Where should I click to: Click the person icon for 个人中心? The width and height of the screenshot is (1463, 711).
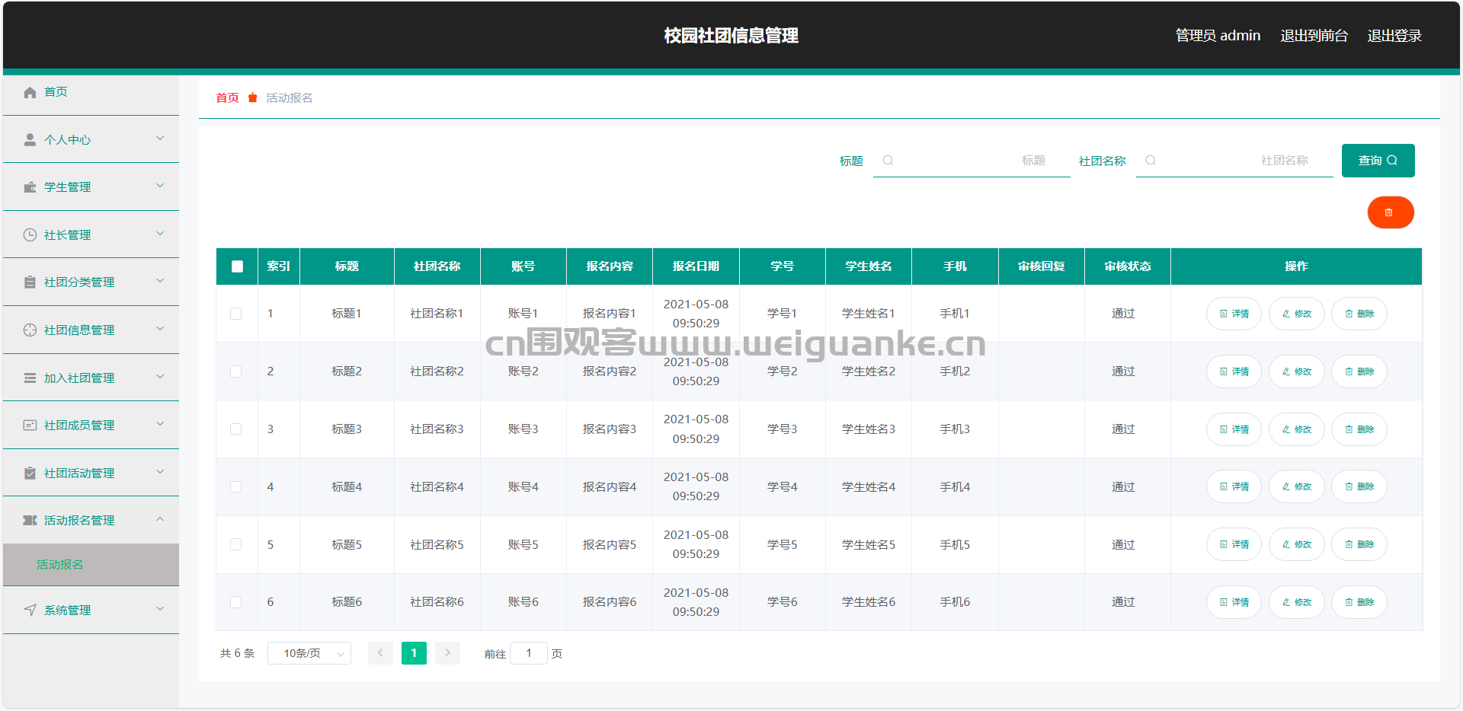pos(30,140)
